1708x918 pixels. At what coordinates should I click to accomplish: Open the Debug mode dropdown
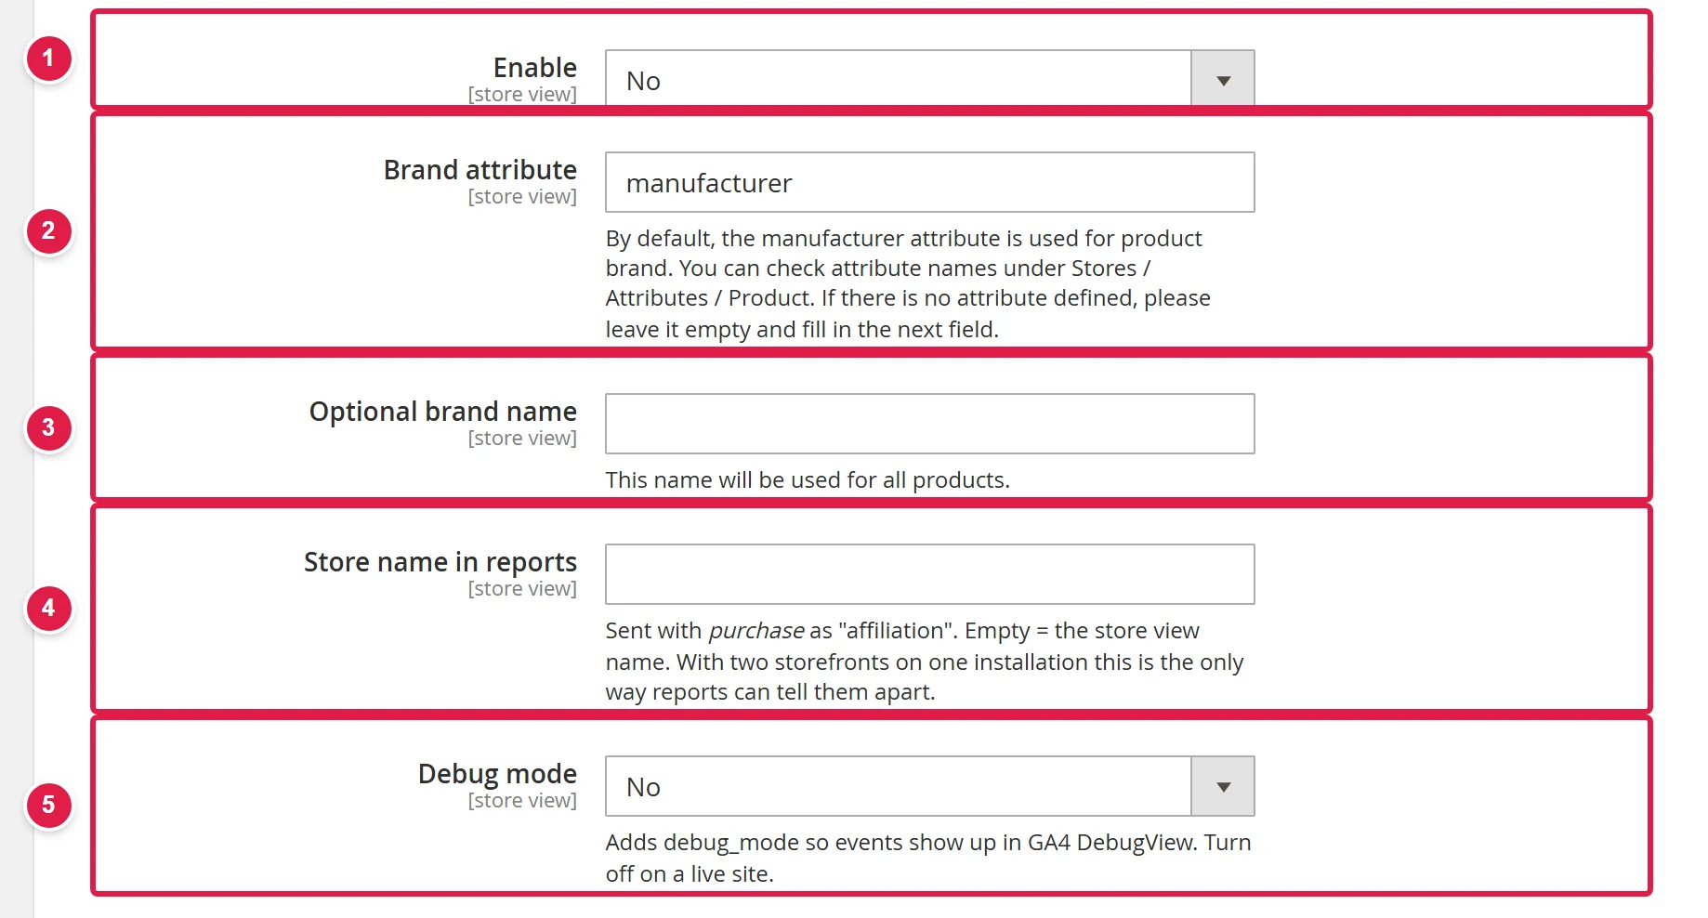coord(929,786)
